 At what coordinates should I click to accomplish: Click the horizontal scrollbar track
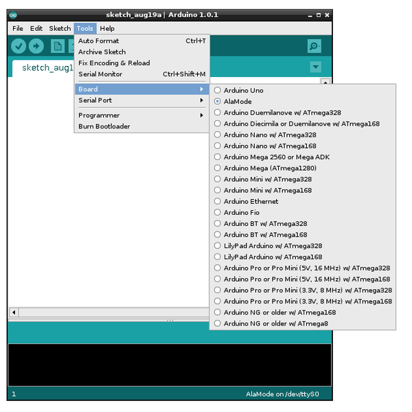(x=113, y=312)
